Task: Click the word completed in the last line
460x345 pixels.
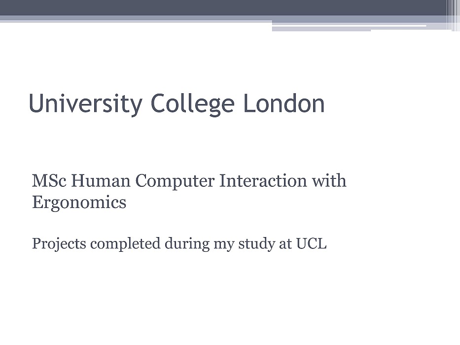Action: coord(125,244)
